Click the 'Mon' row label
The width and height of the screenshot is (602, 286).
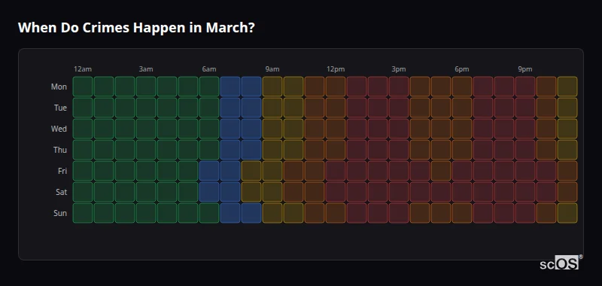(x=59, y=87)
